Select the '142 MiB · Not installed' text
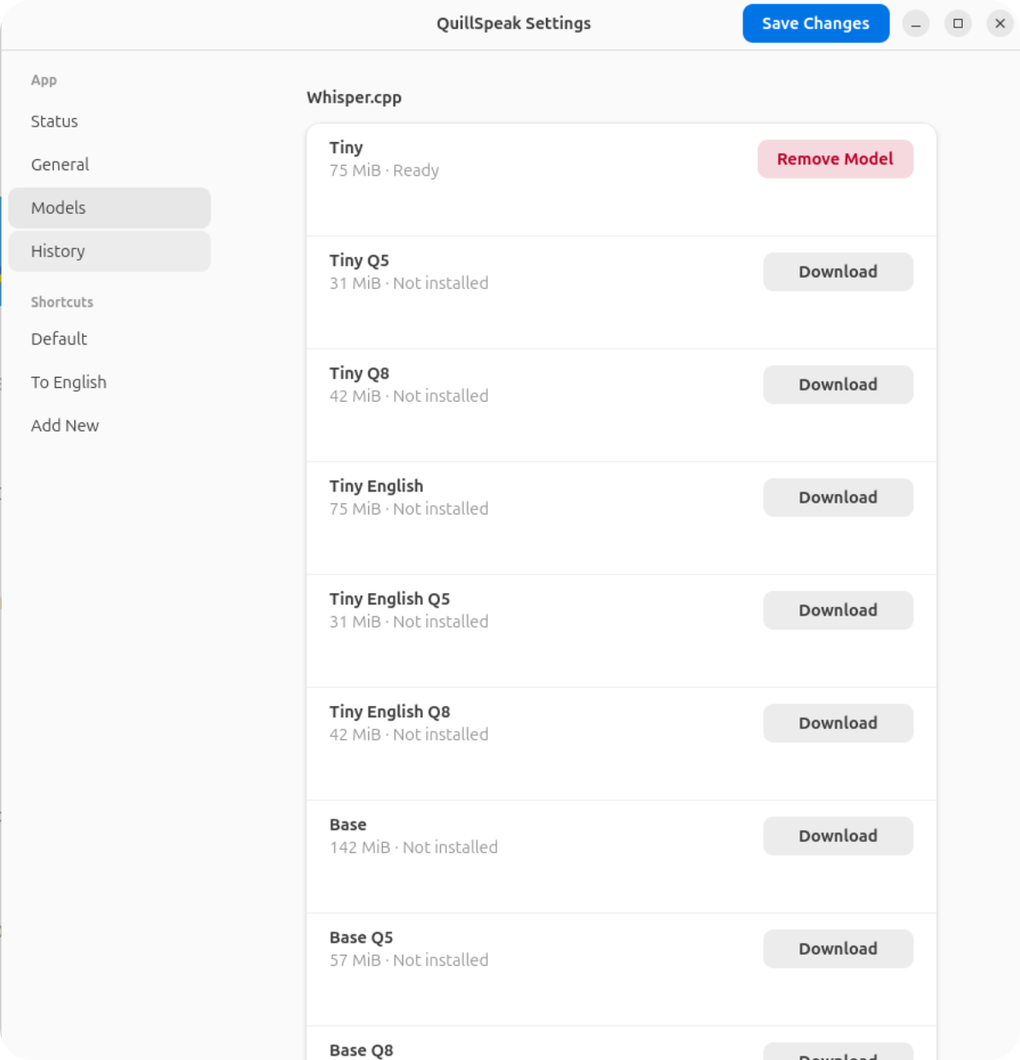Viewport: 1020px width, 1060px height. click(x=413, y=847)
